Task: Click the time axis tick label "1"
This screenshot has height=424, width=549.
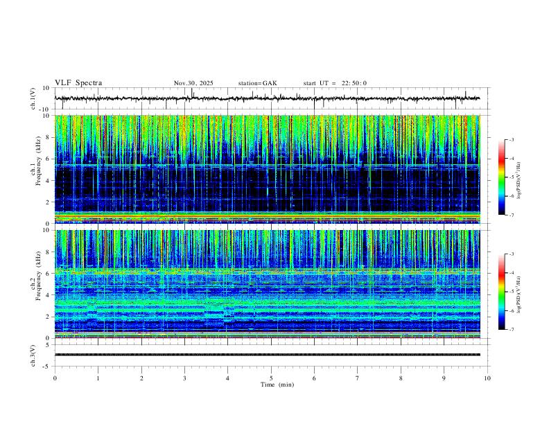Action: pyautogui.click(x=98, y=378)
